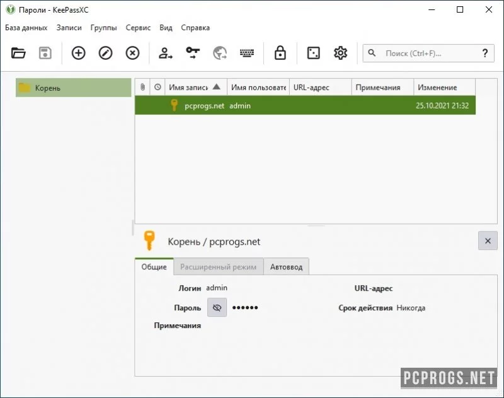Click the large key icon in preview panel
Screen dimensions: 504x398
tap(149, 240)
